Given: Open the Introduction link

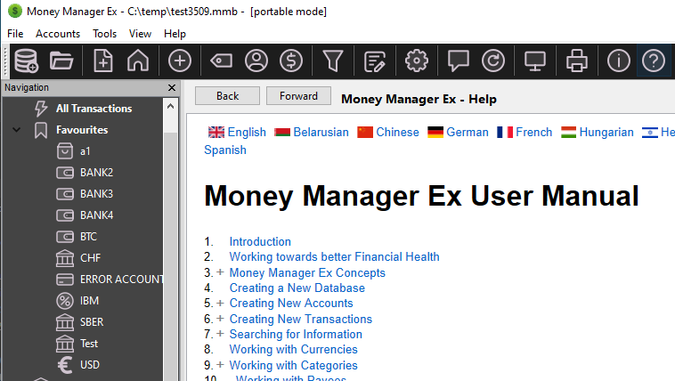Looking at the screenshot, I should point(260,241).
